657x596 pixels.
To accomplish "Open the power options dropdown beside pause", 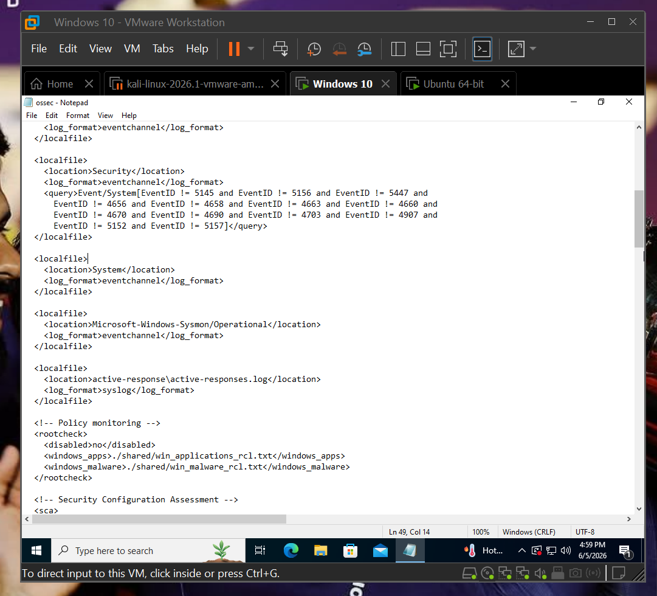I will (251, 49).
